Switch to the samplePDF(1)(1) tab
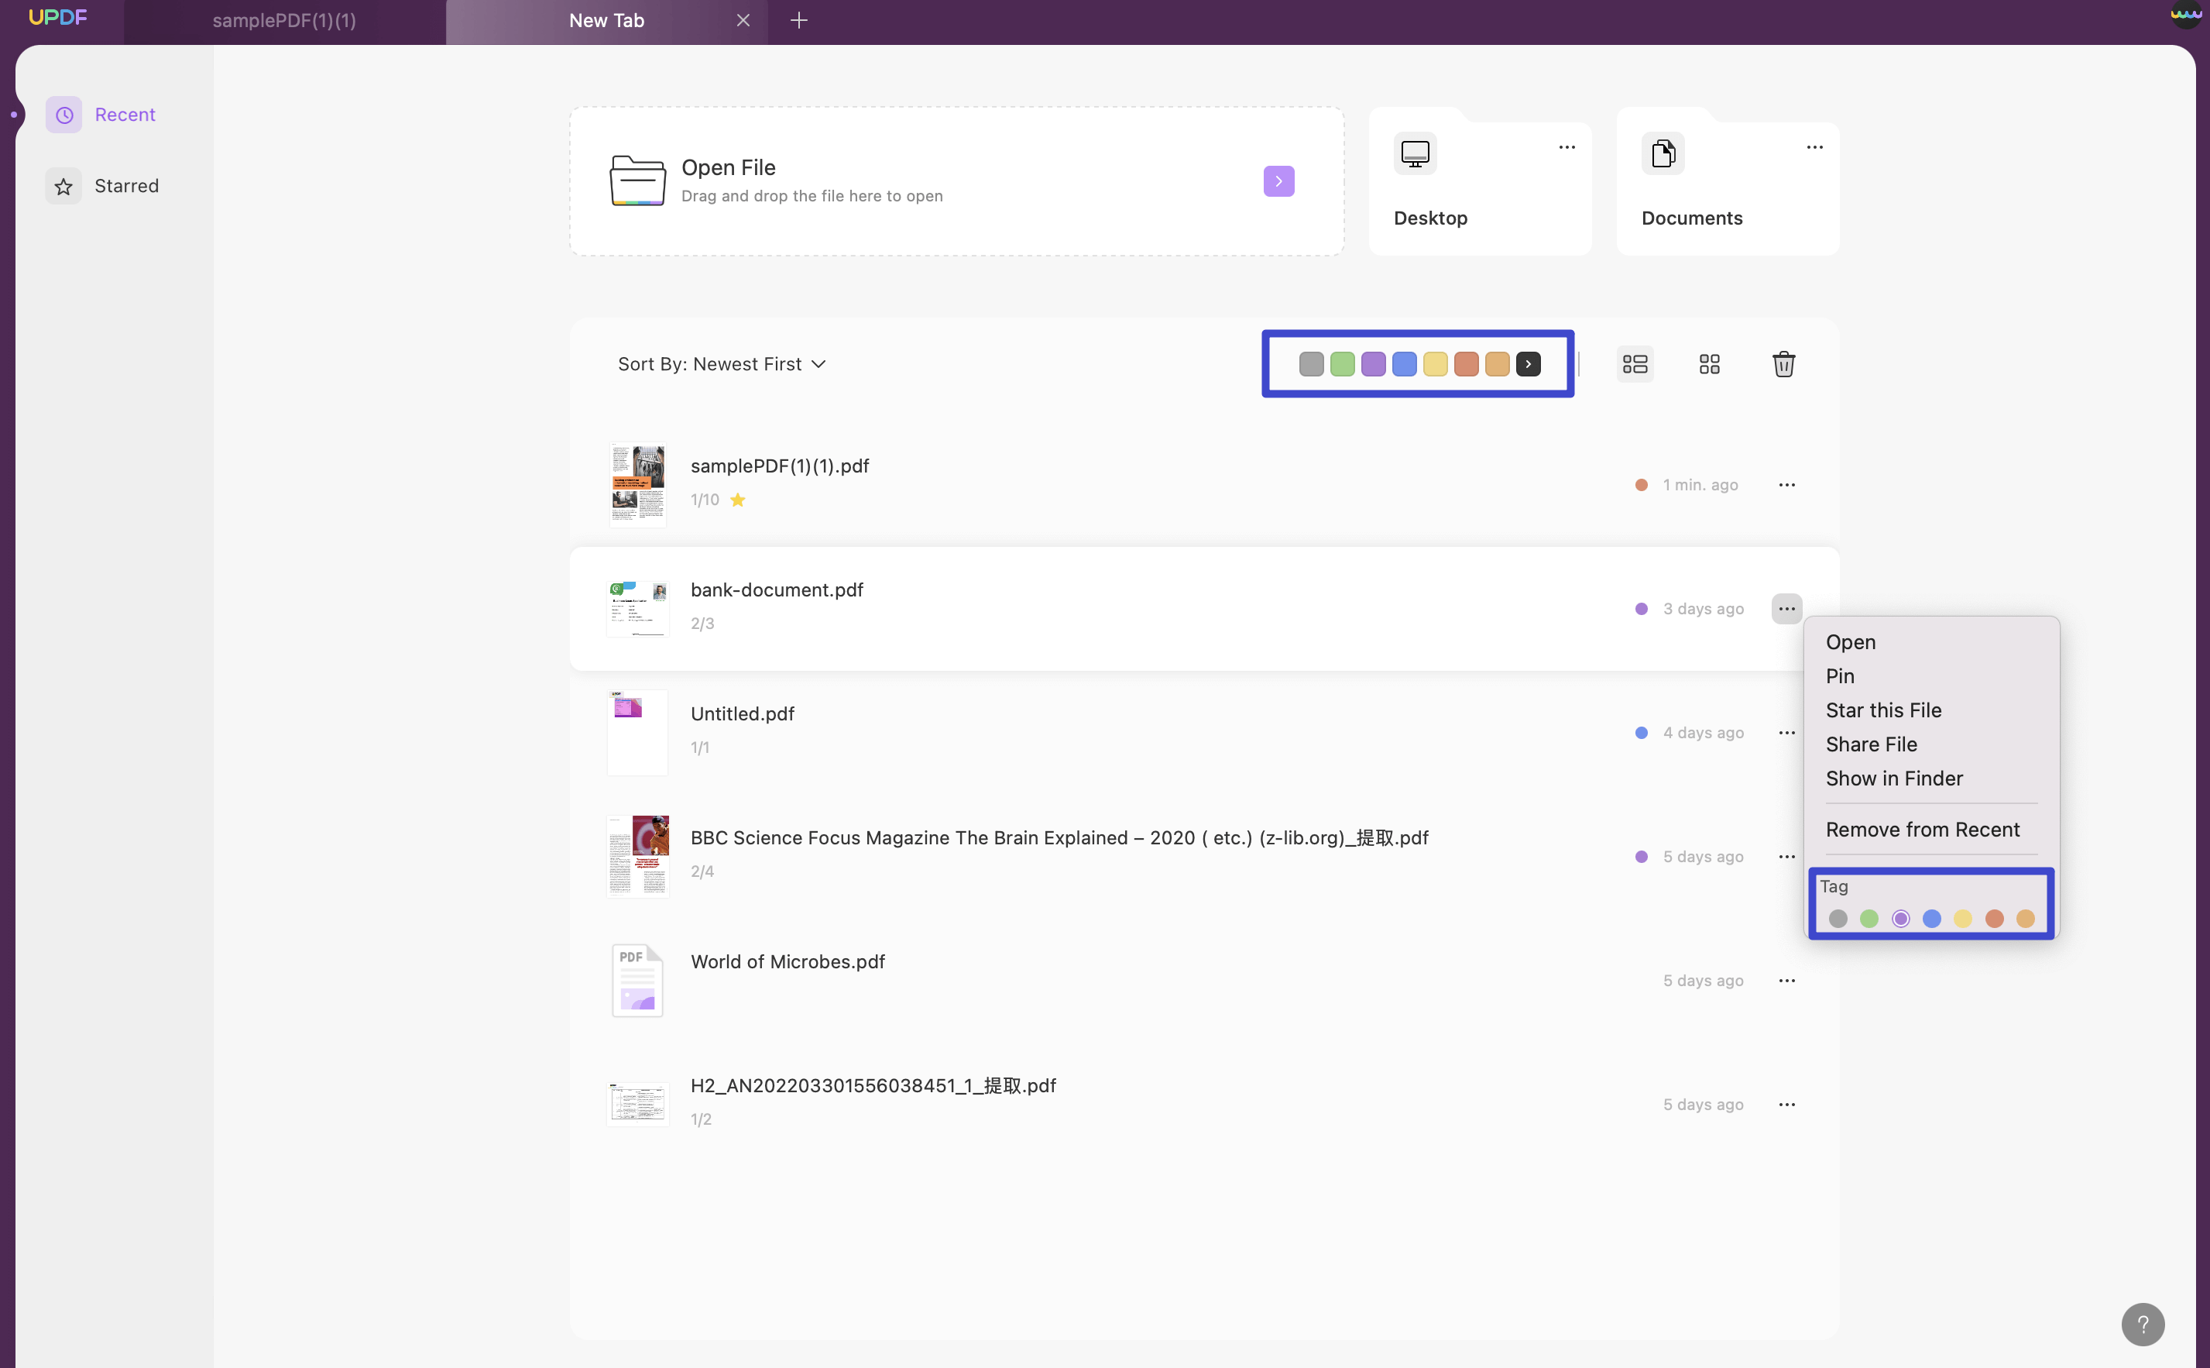Screen dimensions: 2210x1368 pos(284,21)
